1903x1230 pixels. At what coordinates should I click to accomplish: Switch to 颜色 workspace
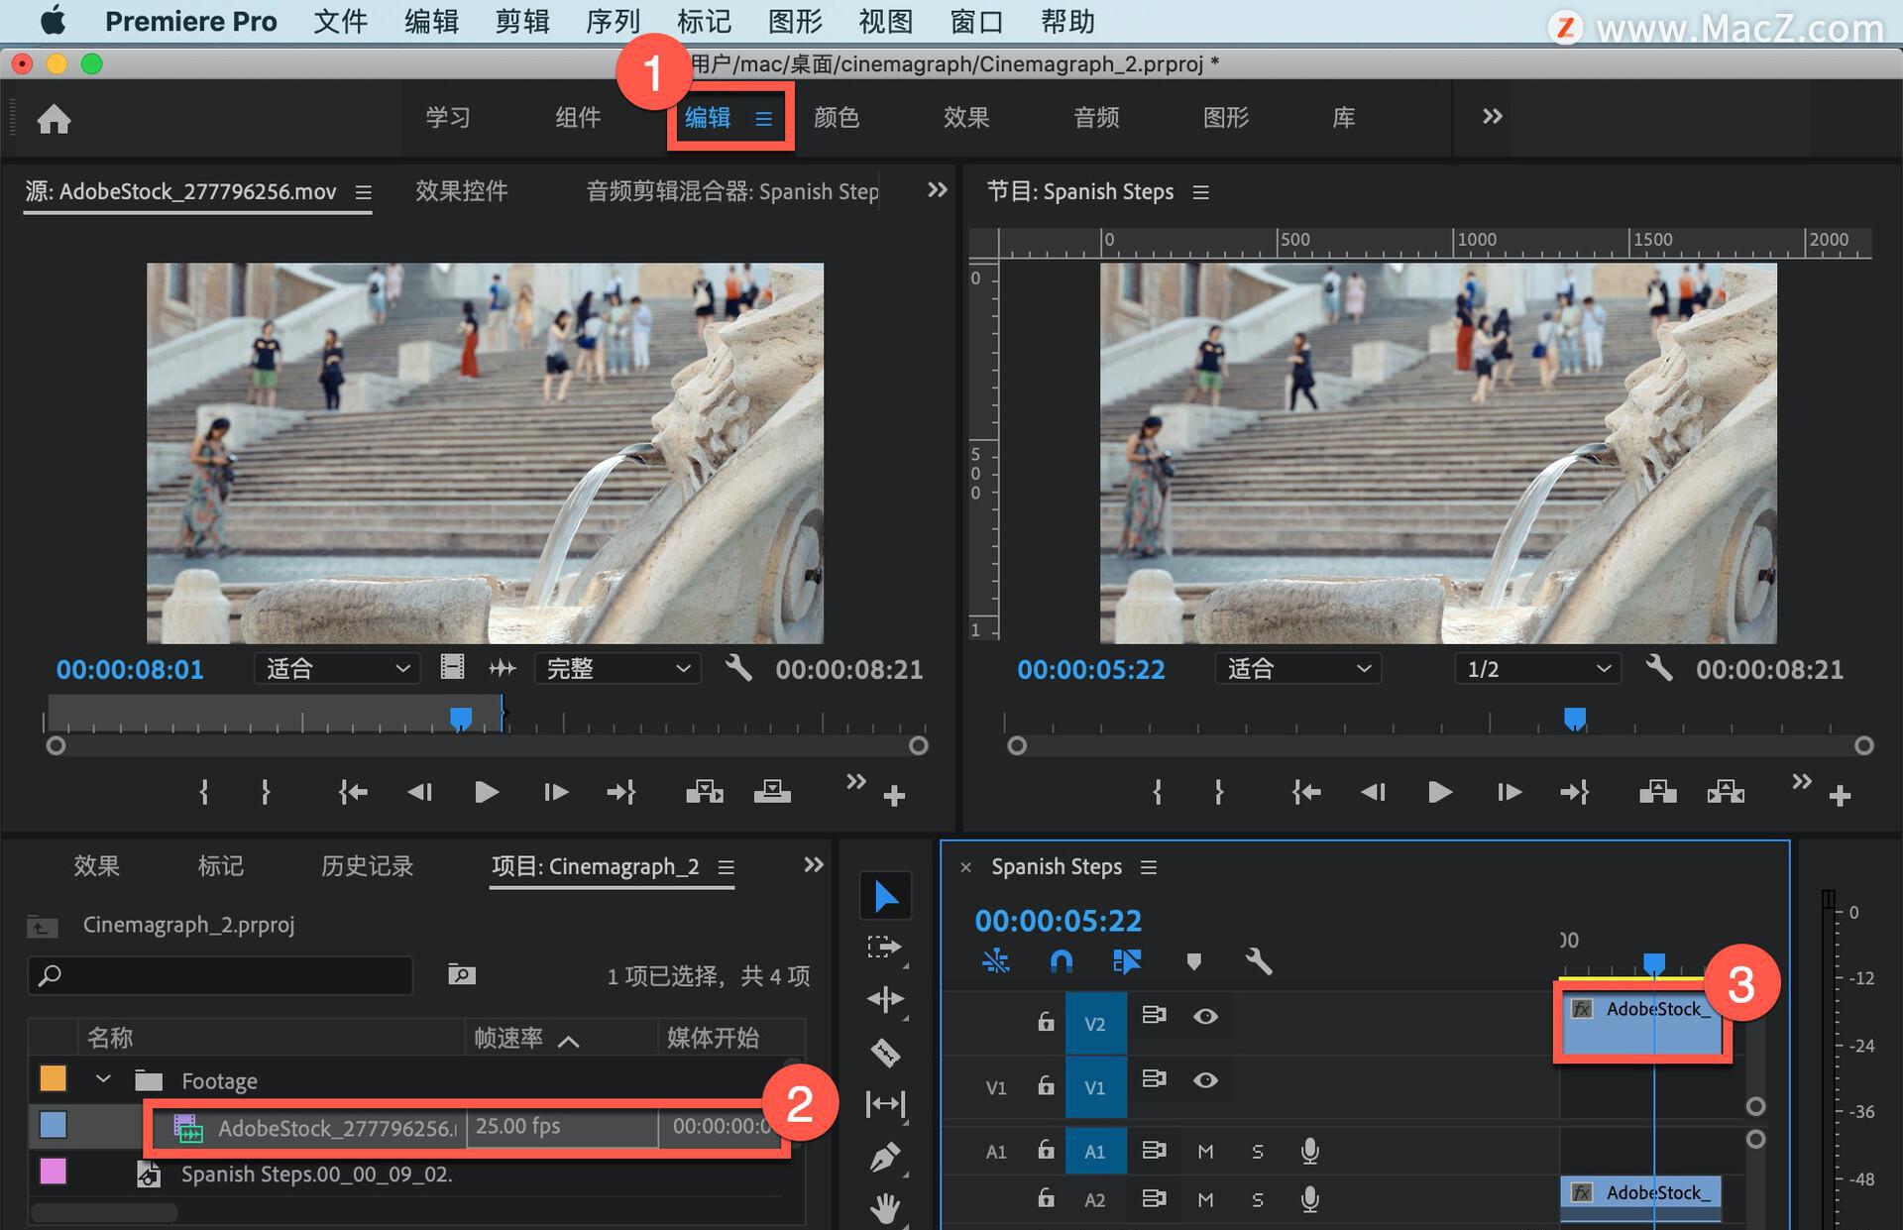tap(837, 117)
